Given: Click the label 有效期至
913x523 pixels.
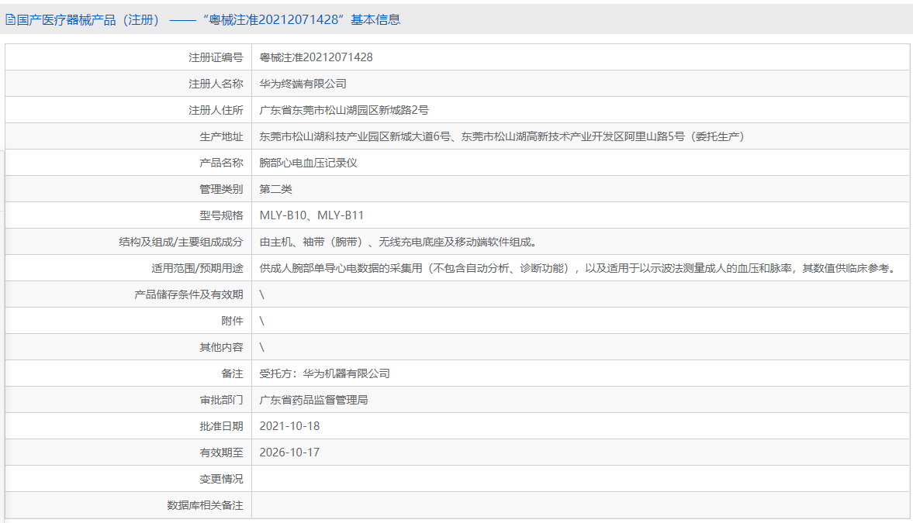Looking at the screenshot, I should [221, 452].
